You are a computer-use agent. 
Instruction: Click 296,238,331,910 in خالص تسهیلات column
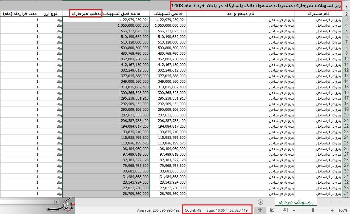coord(168,98)
